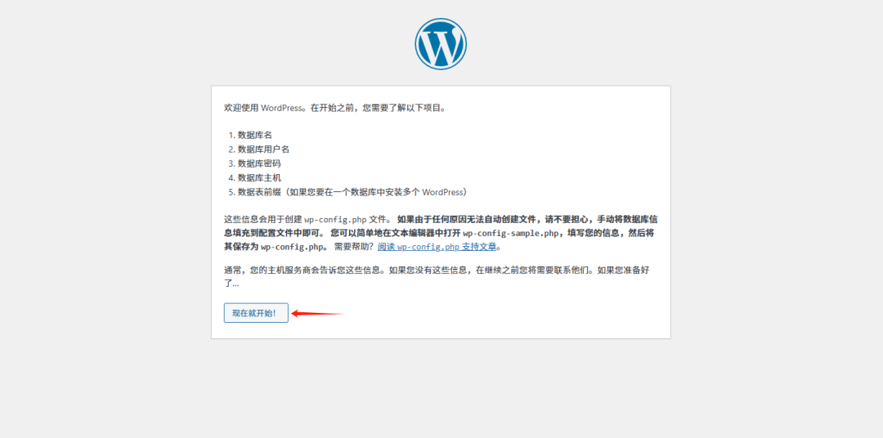Click the 数据库名 list item
The image size is (883, 438).
coord(254,135)
